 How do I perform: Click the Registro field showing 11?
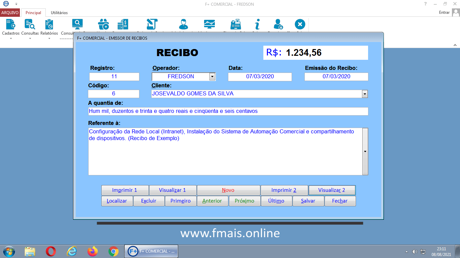click(x=114, y=77)
